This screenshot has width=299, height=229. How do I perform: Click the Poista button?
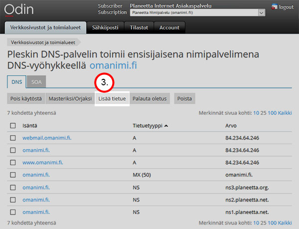(x=184, y=99)
